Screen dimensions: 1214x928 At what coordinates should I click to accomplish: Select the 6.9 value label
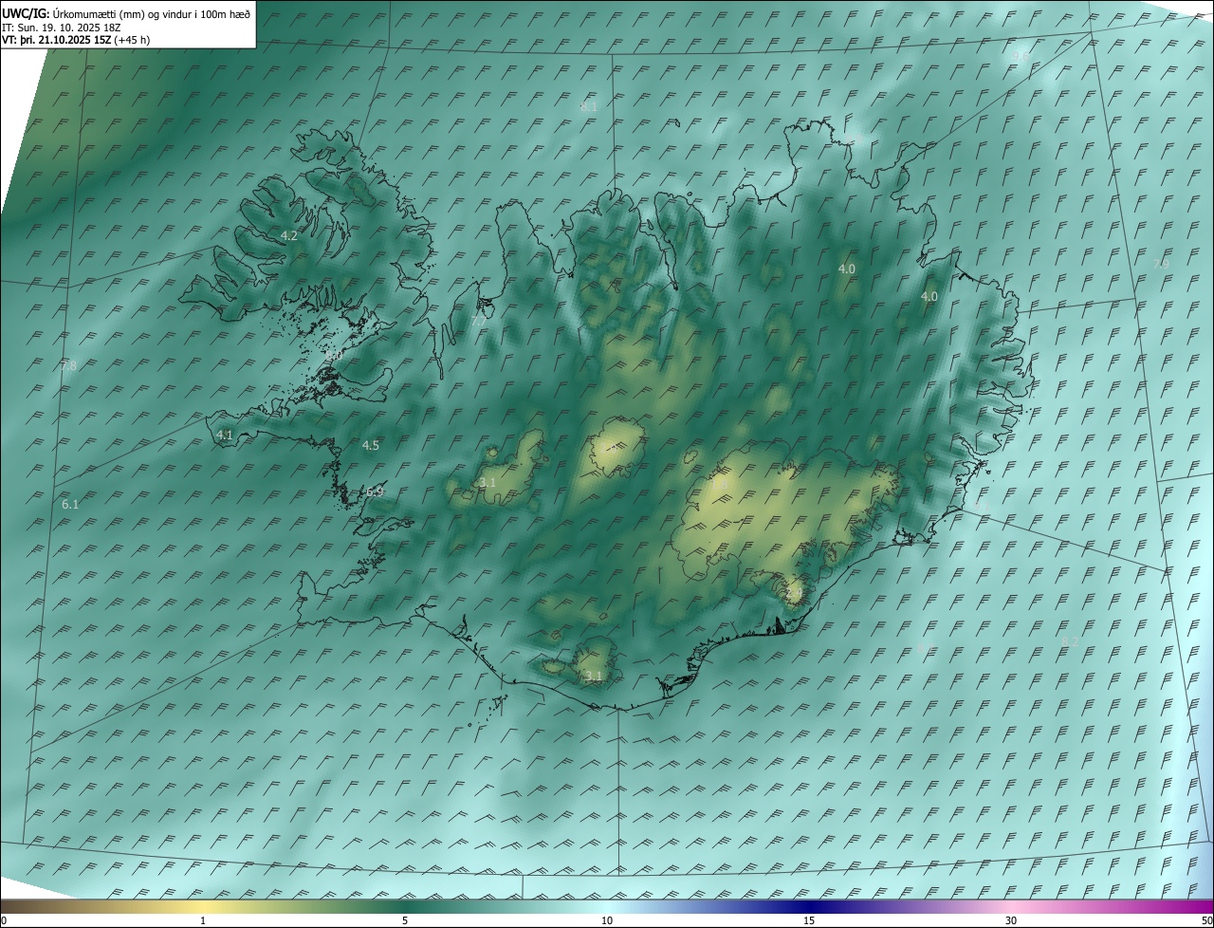375,492
